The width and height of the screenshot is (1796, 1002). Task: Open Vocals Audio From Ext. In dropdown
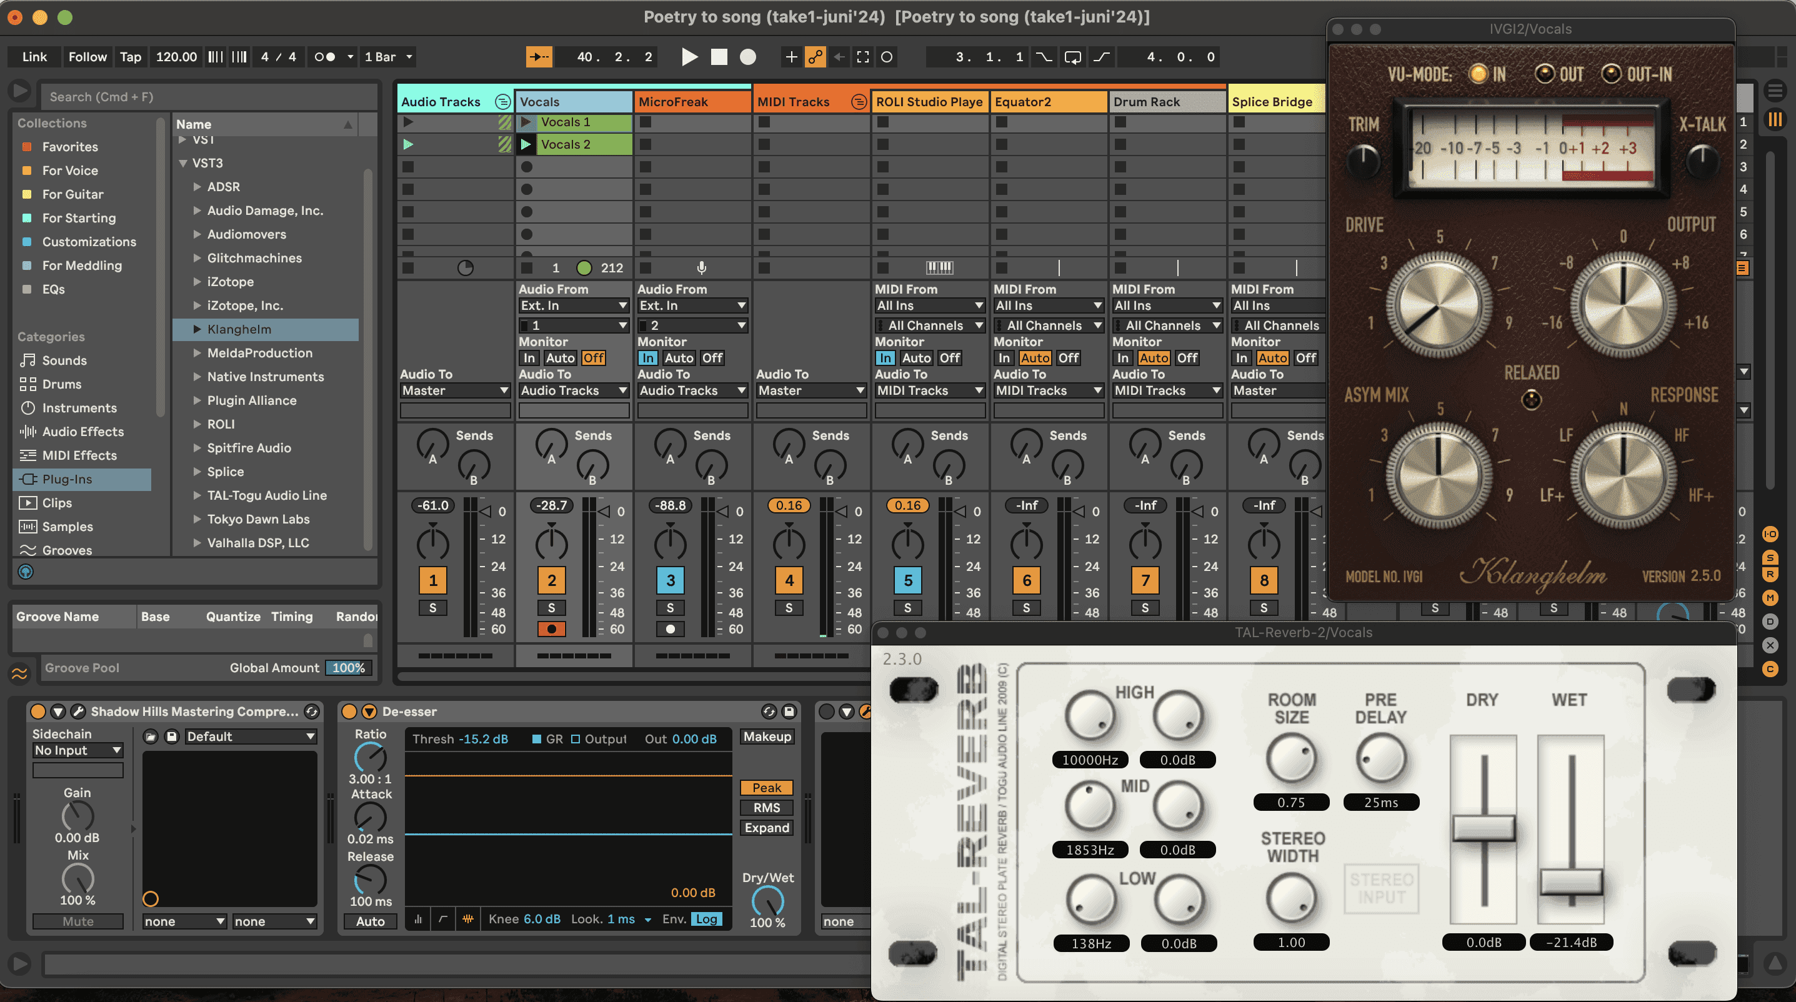(x=574, y=305)
